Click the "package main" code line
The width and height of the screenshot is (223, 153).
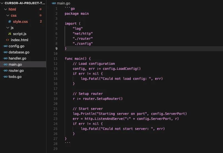pyautogui.click(x=77, y=14)
